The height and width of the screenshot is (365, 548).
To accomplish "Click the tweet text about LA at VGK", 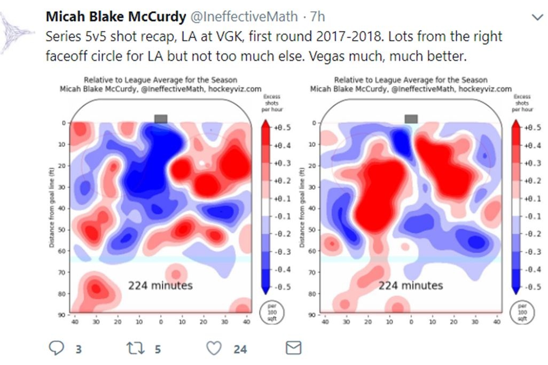I will (x=274, y=46).
